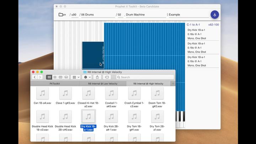Select the Dry Kick 2B-a#-1.wav file icon
Viewport: 256px width, 144px height.
[111, 116]
